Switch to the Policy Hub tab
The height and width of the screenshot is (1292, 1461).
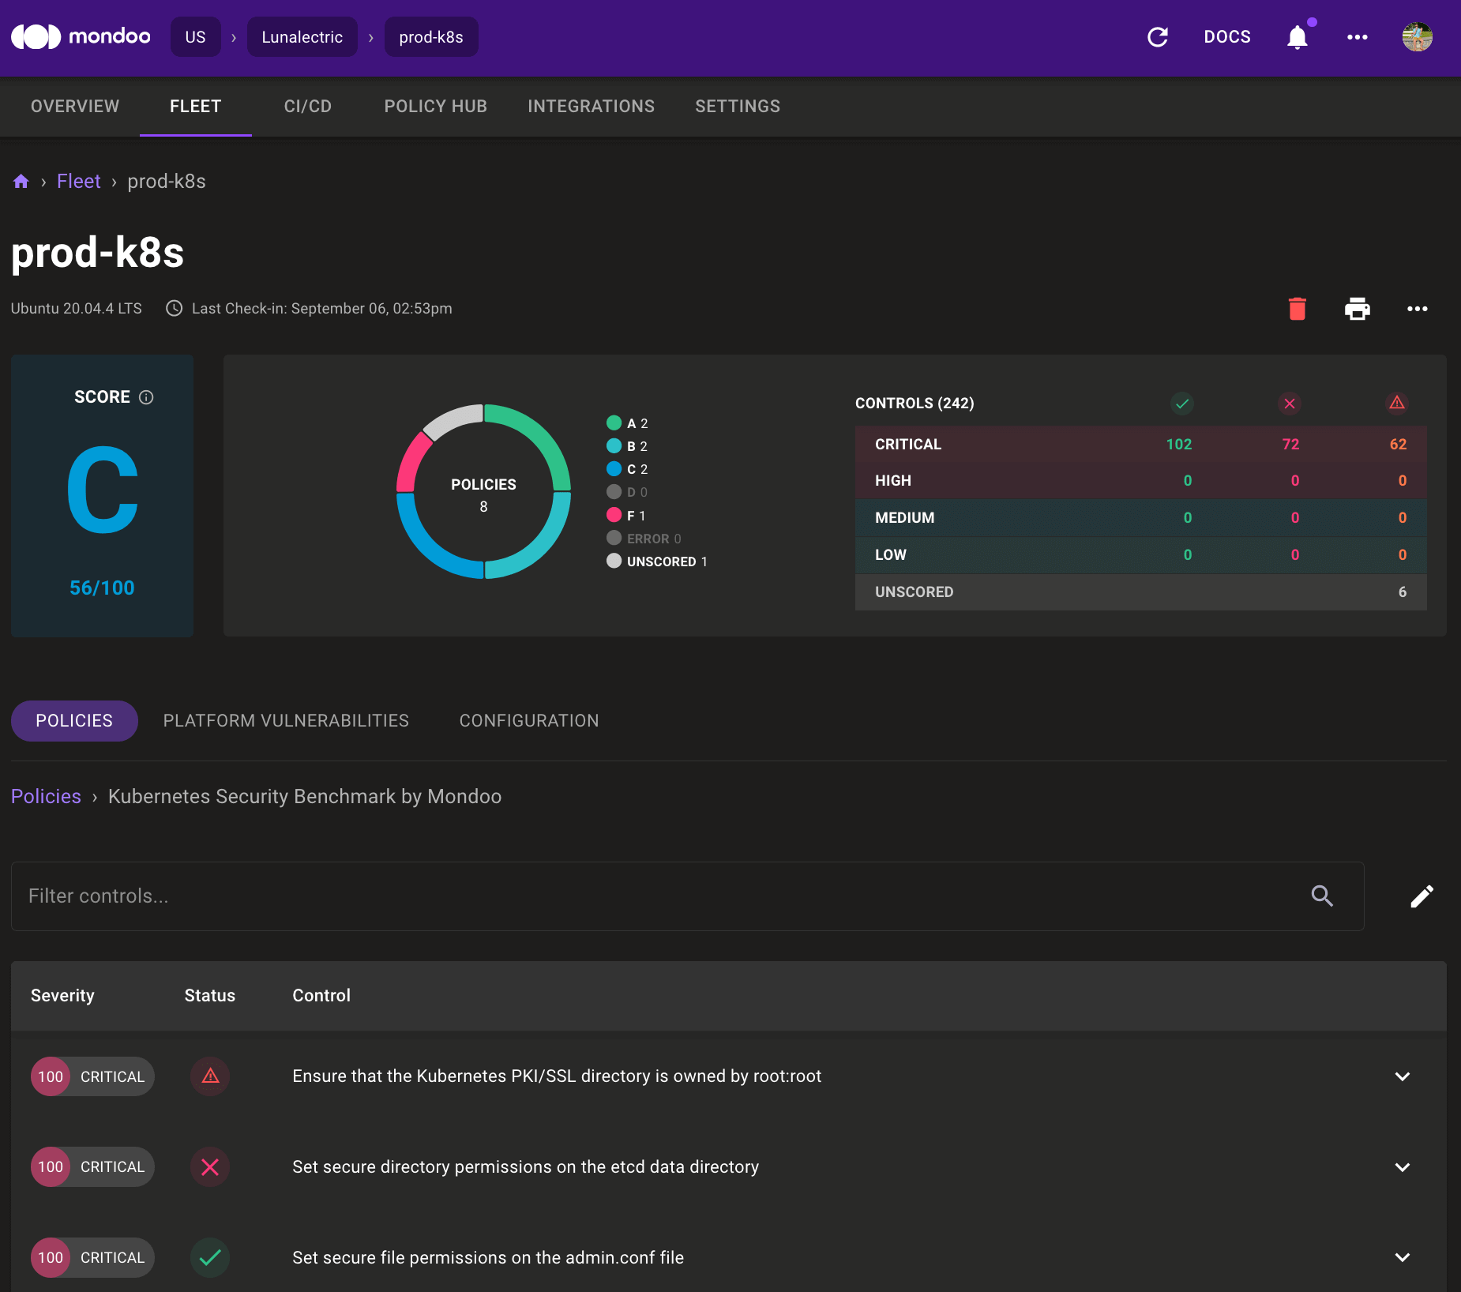(435, 107)
